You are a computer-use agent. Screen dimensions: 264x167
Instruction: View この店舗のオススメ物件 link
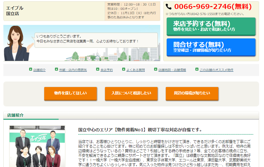point(216,70)
